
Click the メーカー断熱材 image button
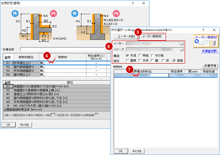[x=206, y=41]
